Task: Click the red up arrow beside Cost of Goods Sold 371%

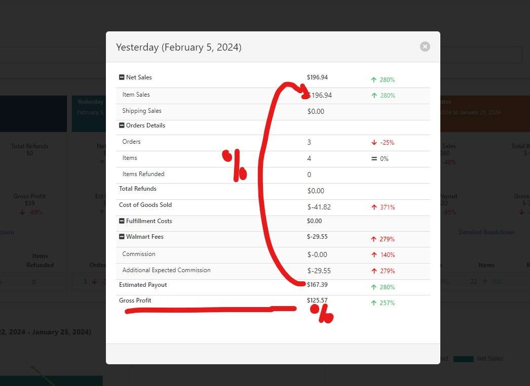Action: [374, 207]
